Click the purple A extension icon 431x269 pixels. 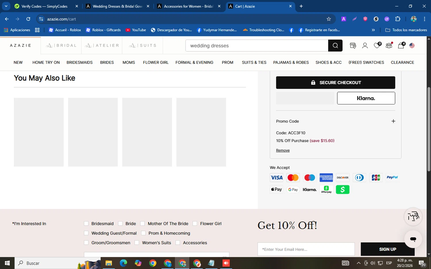343,19
